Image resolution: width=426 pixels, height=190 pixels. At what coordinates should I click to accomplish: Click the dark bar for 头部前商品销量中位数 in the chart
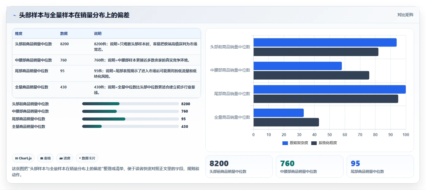pos(316,52)
